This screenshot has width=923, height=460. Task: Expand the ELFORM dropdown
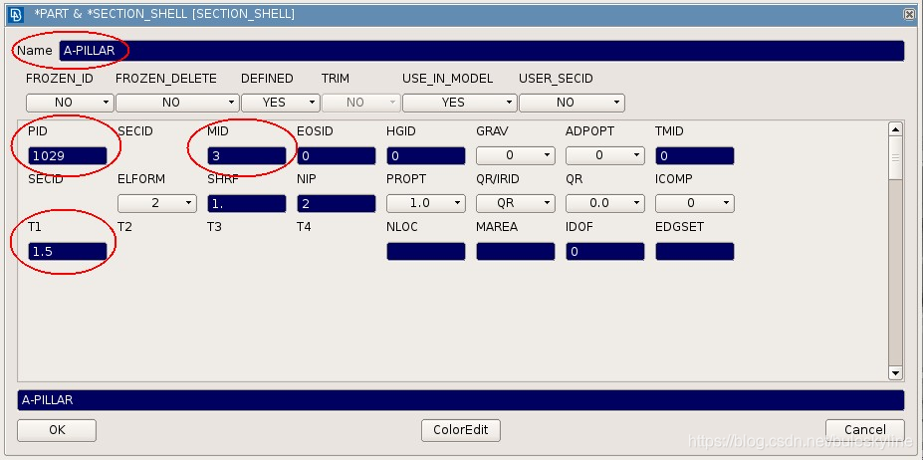coord(157,203)
